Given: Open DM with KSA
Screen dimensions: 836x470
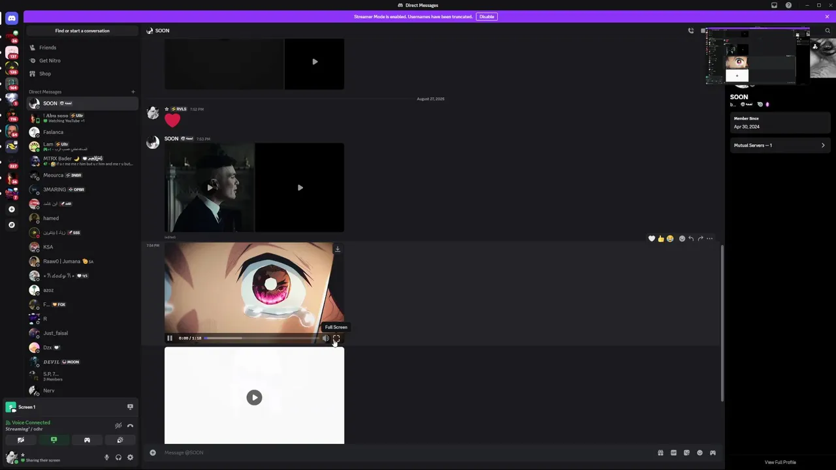Looking at the screenshot, I should pos(82,247).
